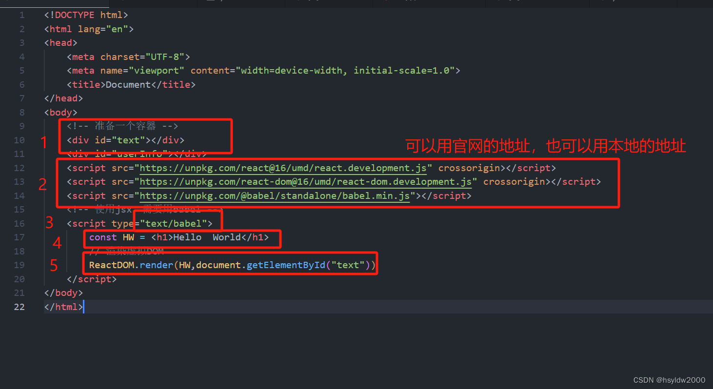Click the UTF-8 charset meta tag
This screenshot has height=389, width=713.
point(128,57)
